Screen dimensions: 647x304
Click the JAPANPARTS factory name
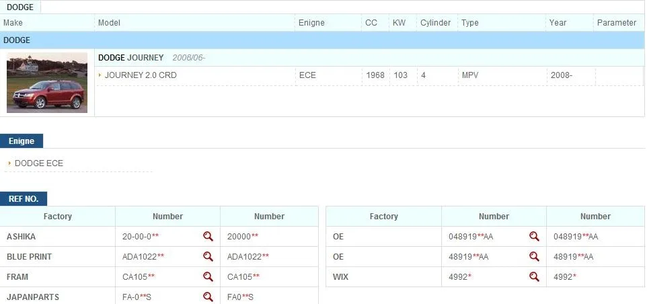pos(32,297)
